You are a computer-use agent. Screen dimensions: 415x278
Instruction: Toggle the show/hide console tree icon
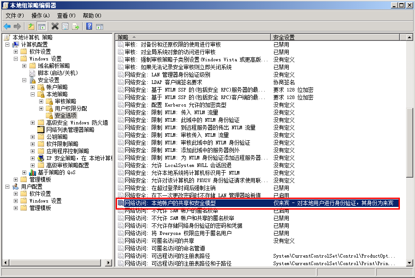tap(41, 27)
